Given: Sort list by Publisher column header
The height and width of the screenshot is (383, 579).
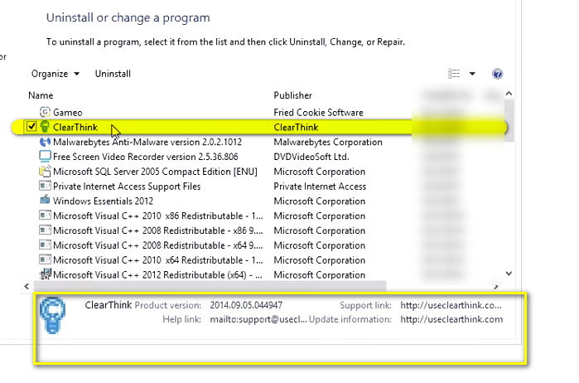Looking at the screenshot, I should click(x=292, y=95).
